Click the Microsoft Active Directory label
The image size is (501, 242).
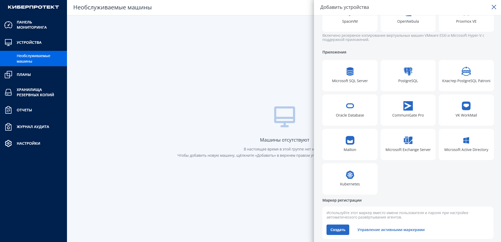pyautogui.click(x=466, y=150)
